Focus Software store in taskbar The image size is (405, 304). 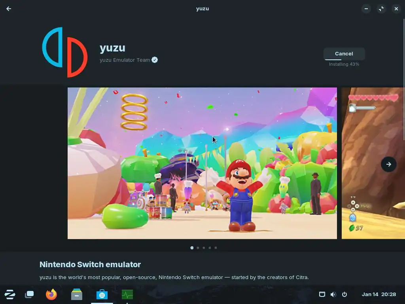pos(102,294)
